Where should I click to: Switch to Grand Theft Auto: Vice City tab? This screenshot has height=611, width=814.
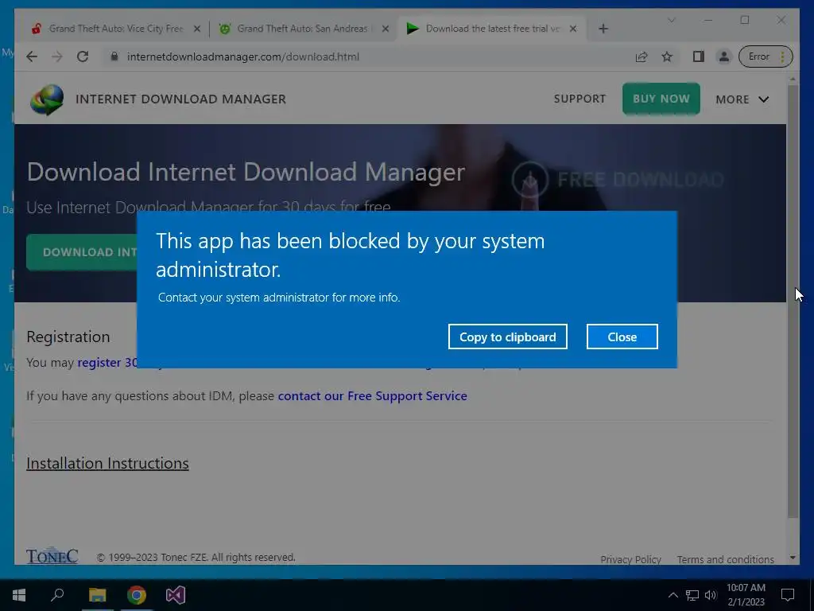[x=115, y=29]
